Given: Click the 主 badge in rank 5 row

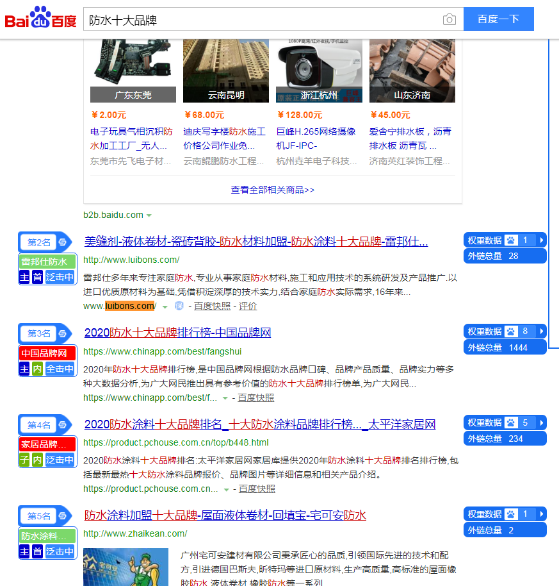Looking at the screenshot, I should tap(24, 551).
